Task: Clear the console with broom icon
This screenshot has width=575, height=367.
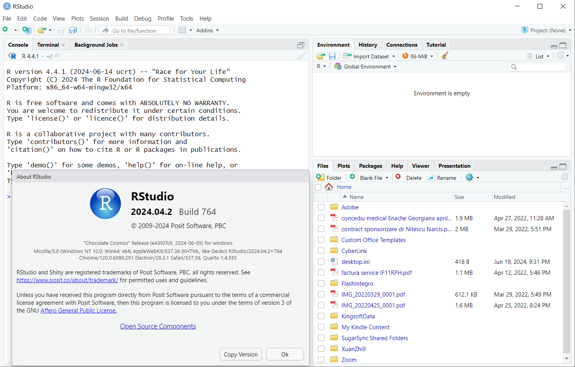Action: click(x=302, y=56)
